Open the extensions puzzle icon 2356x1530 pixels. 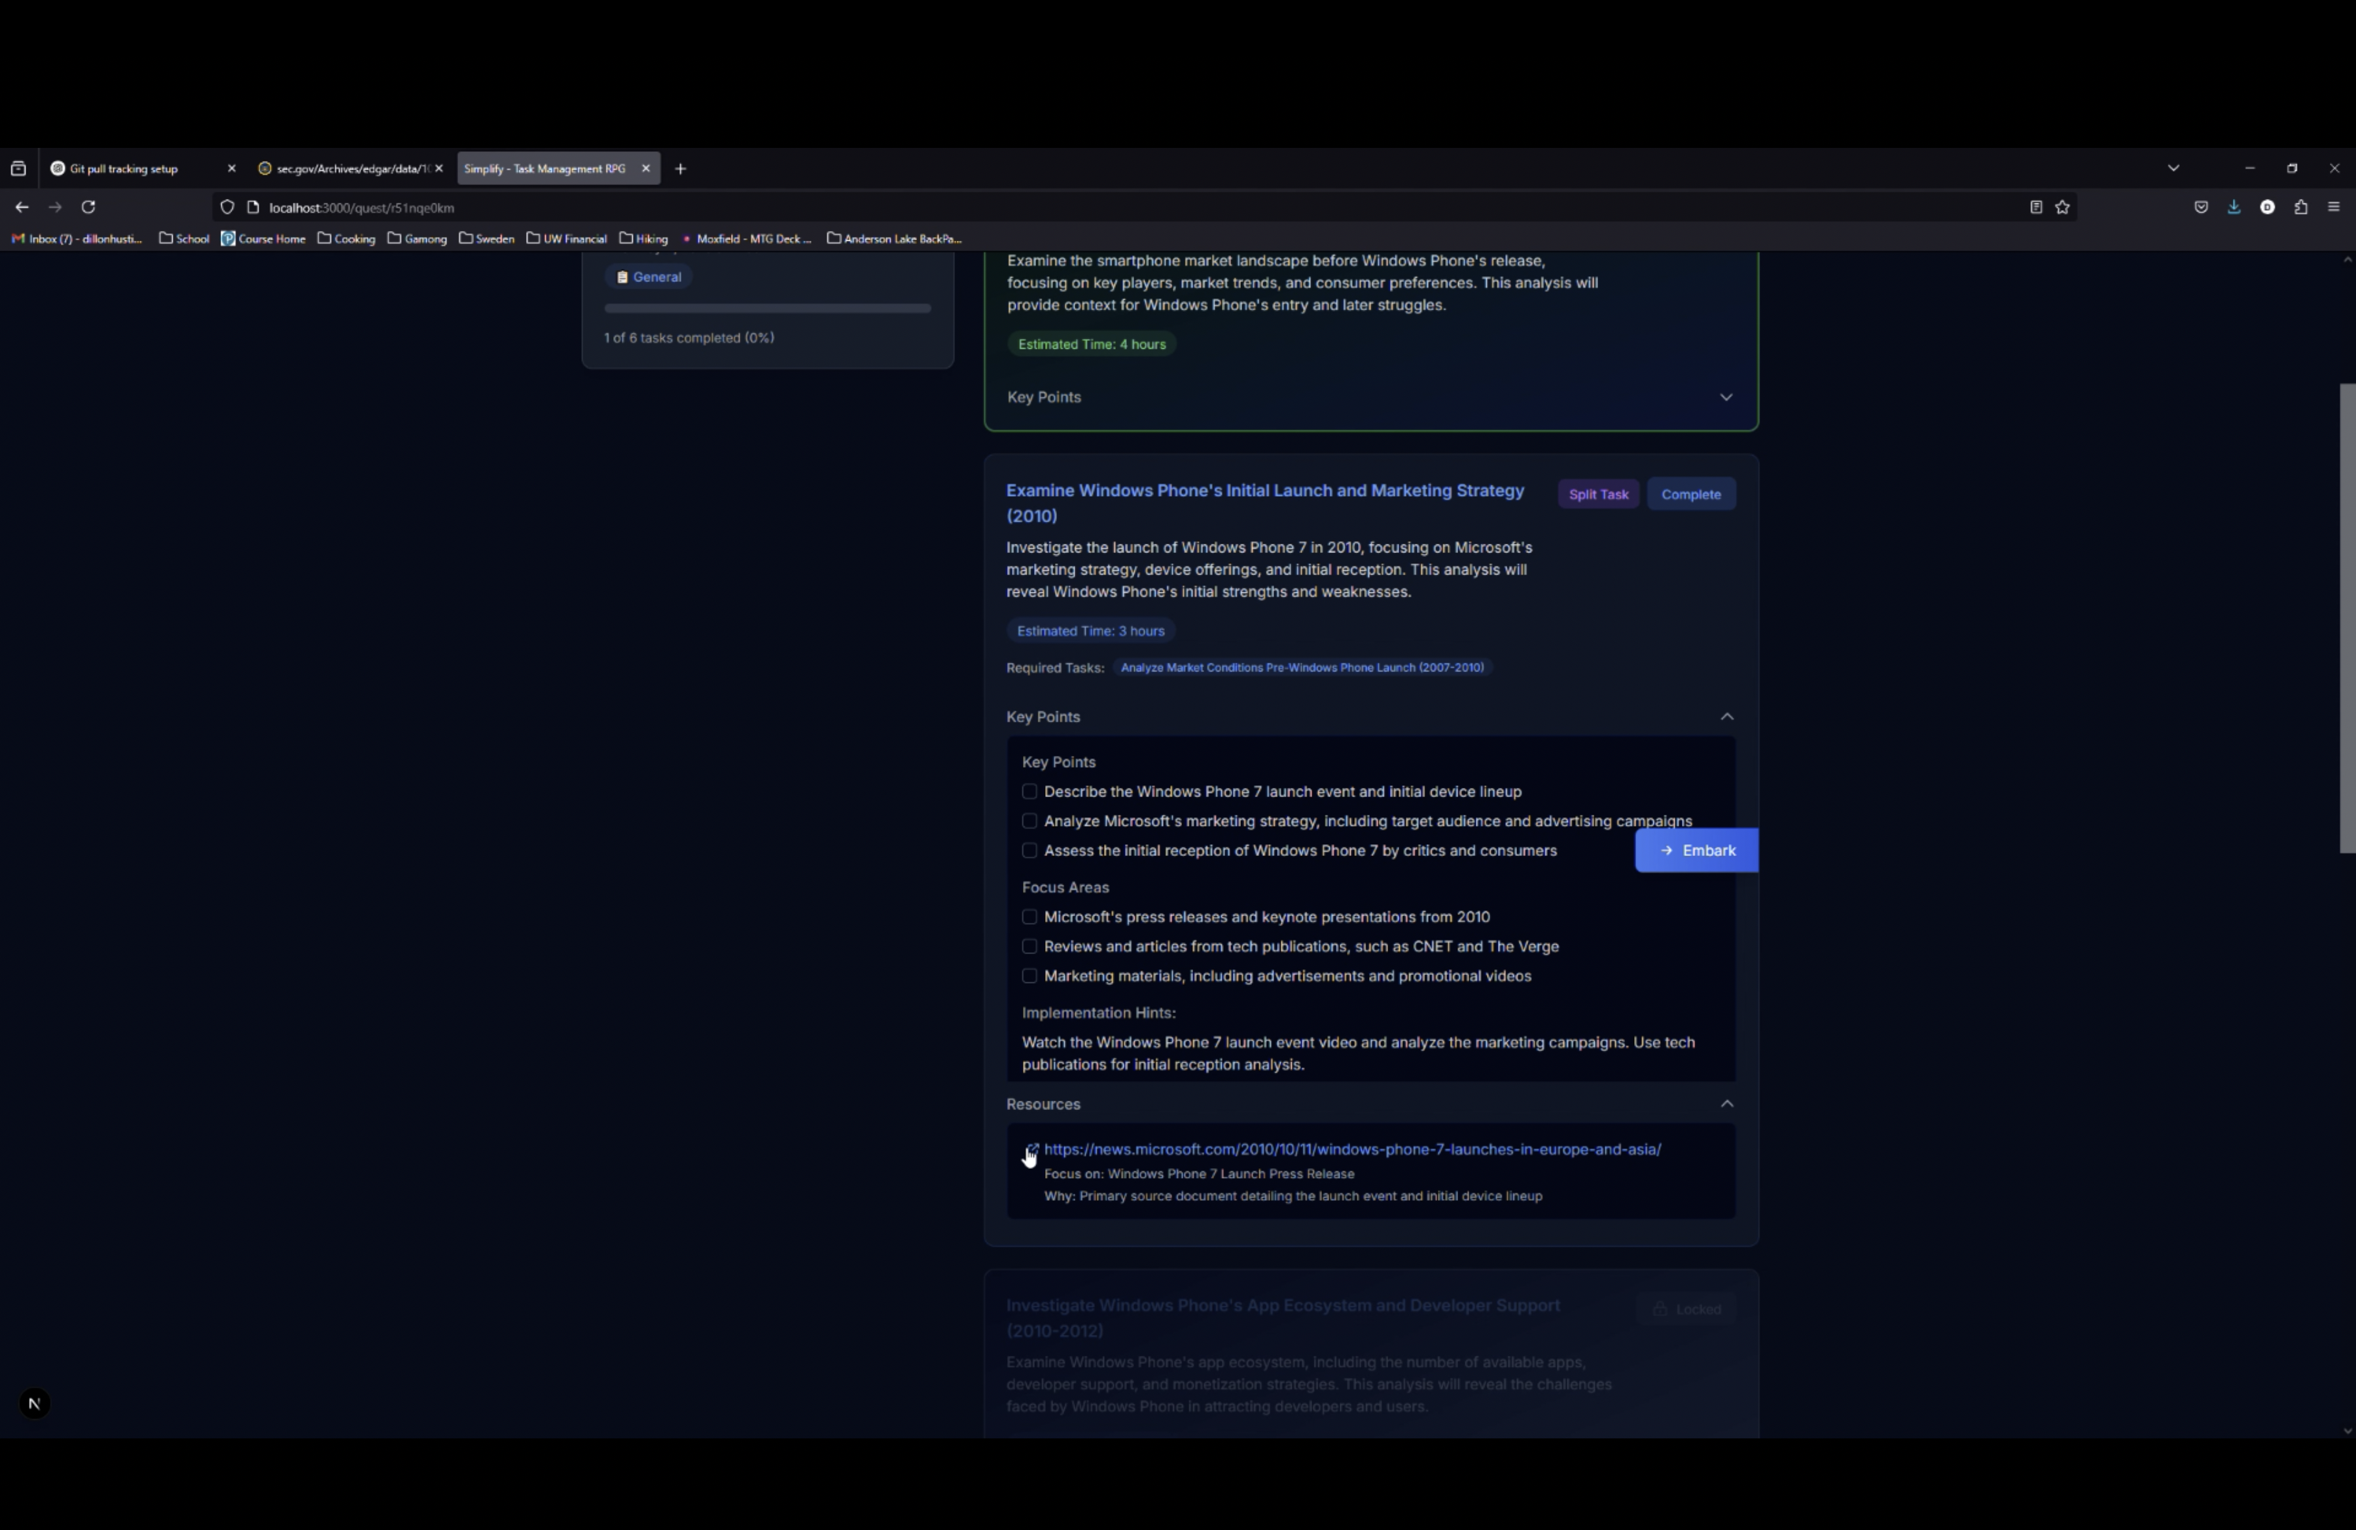[x=2300, y=207]
